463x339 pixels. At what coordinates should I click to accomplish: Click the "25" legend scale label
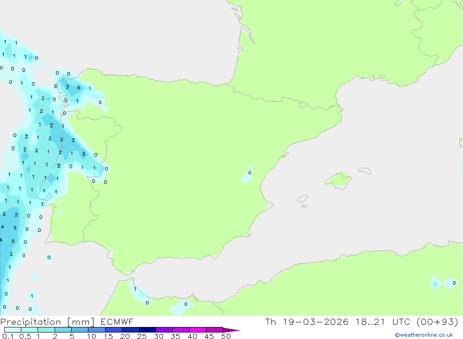142,336
